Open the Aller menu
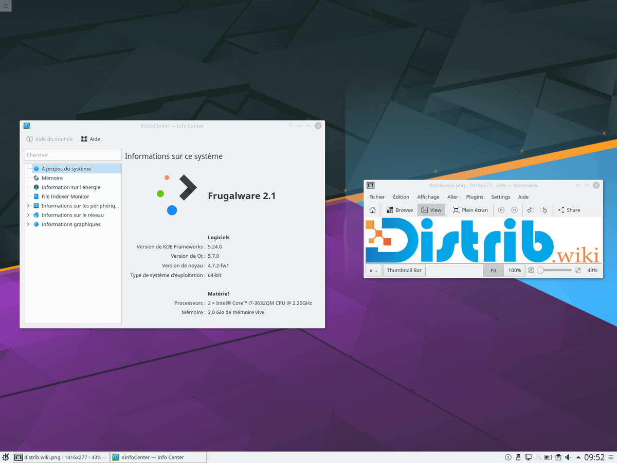Viewport: 617px width, 463px height. 452,197
